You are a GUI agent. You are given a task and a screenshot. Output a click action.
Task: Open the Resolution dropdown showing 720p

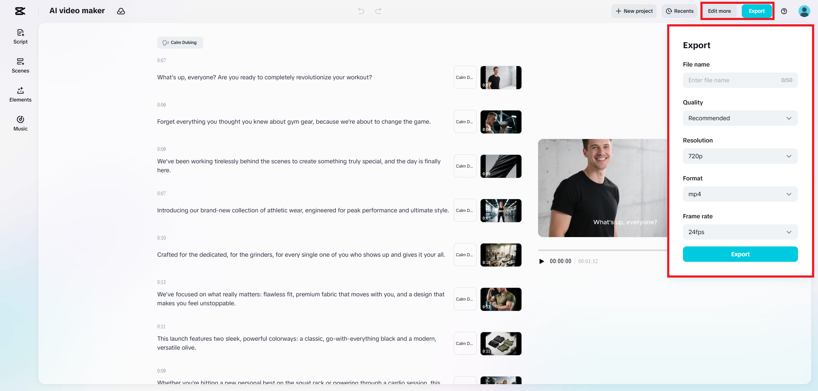[x=740, y=156]
